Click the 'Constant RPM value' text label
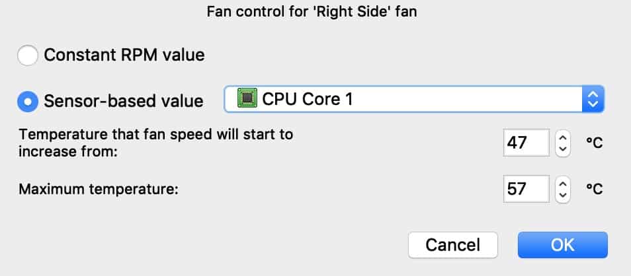 [124, 55]
